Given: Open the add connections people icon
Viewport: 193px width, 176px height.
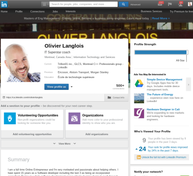Looking at the screenshot, I should coord(180,4).
